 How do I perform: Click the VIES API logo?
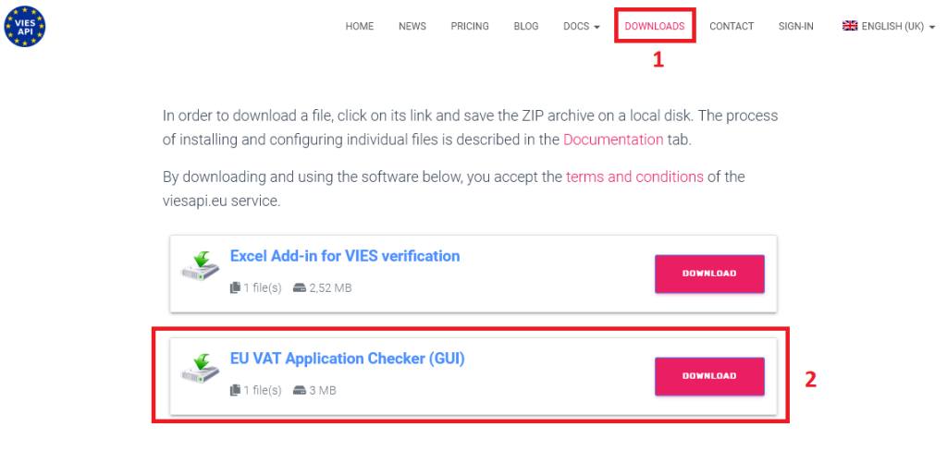[x=24, y=26]
